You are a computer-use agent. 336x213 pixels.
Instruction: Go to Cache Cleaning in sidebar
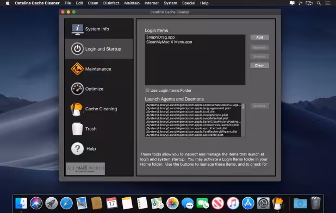click(x=99, y=109)
